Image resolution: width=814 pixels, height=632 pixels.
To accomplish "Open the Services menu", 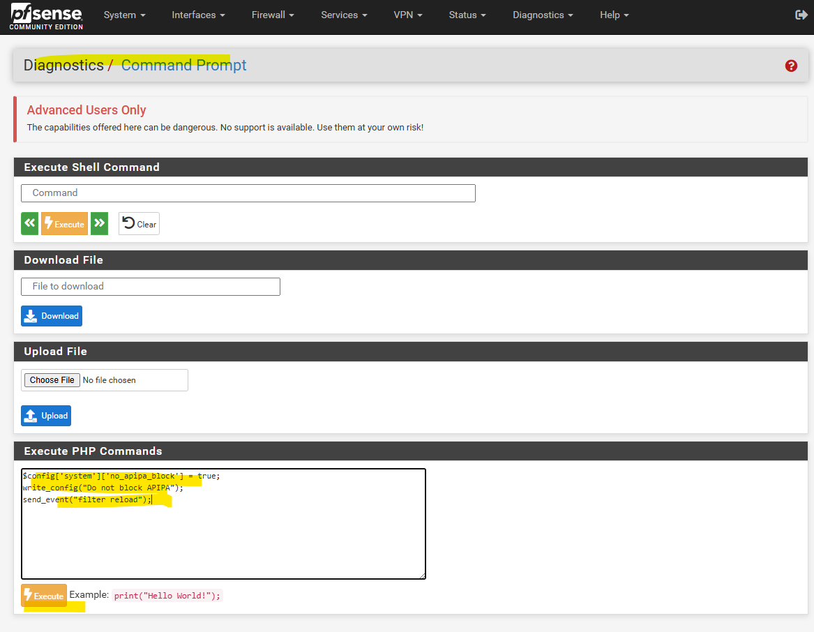I will coord(344,15).
